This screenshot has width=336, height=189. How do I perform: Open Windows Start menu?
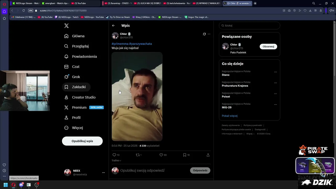(x=6, y=185)
